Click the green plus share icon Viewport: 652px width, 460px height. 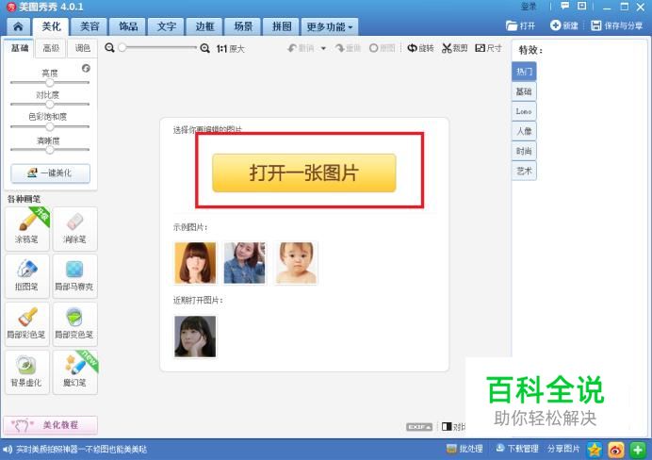[638, 450]
